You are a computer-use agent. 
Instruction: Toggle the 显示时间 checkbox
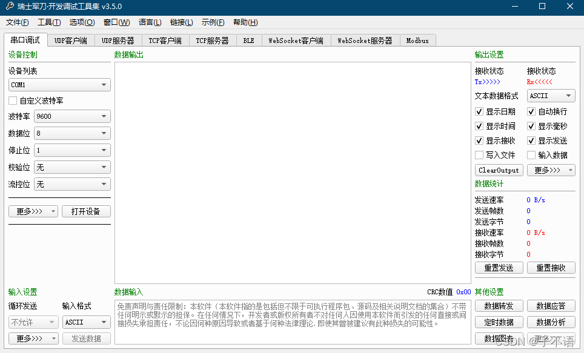(479, 126)
